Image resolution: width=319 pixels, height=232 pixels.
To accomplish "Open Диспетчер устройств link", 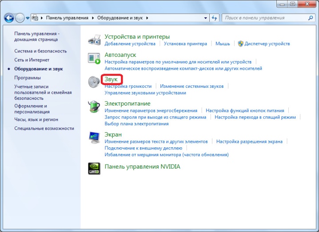I will (267, 43).
